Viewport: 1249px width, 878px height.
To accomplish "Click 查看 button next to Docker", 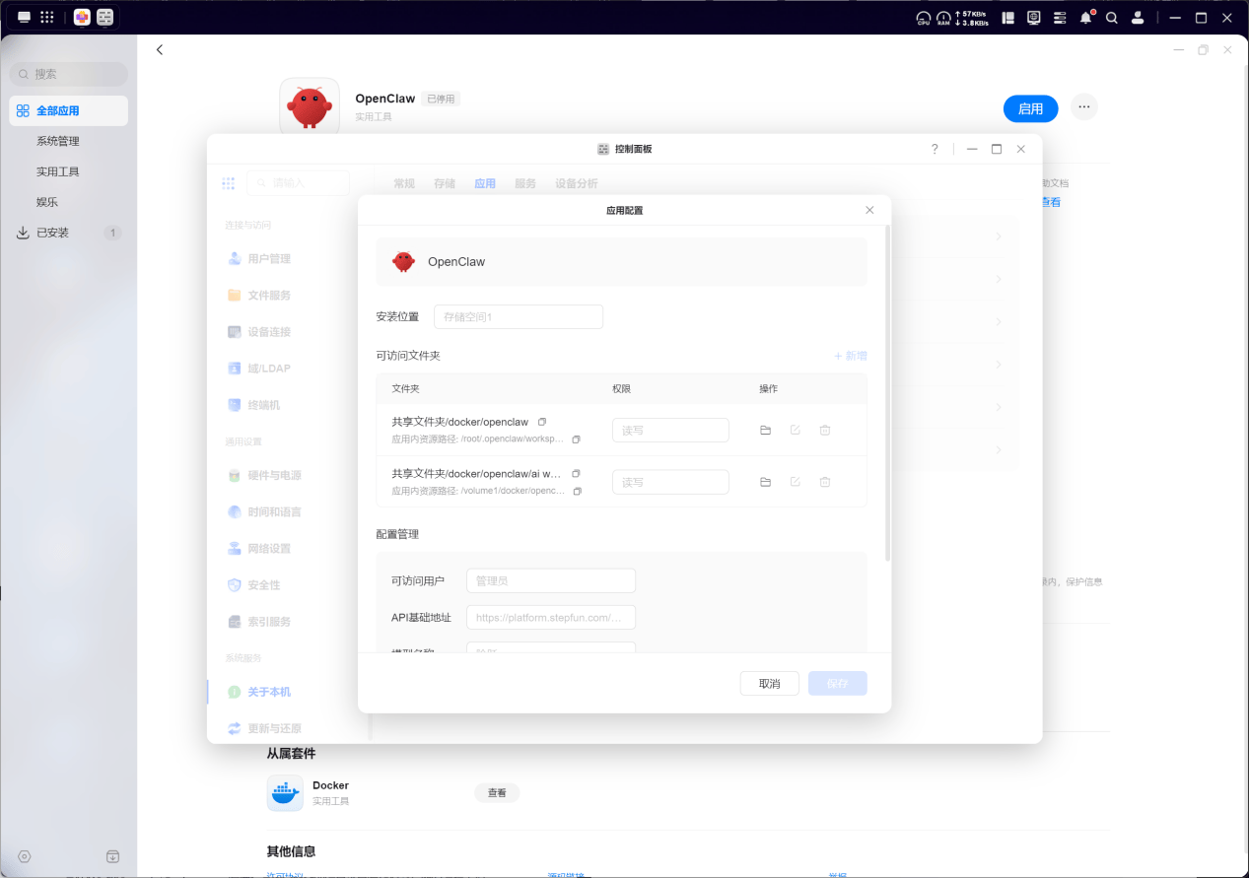I will click(497, 792).
